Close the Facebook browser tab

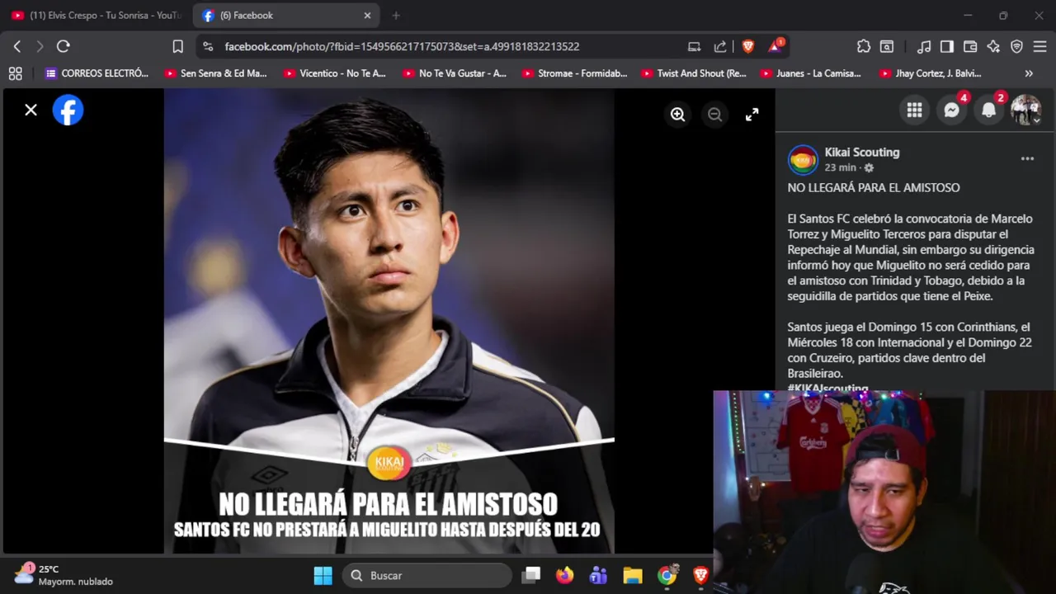tap(367, 15)
